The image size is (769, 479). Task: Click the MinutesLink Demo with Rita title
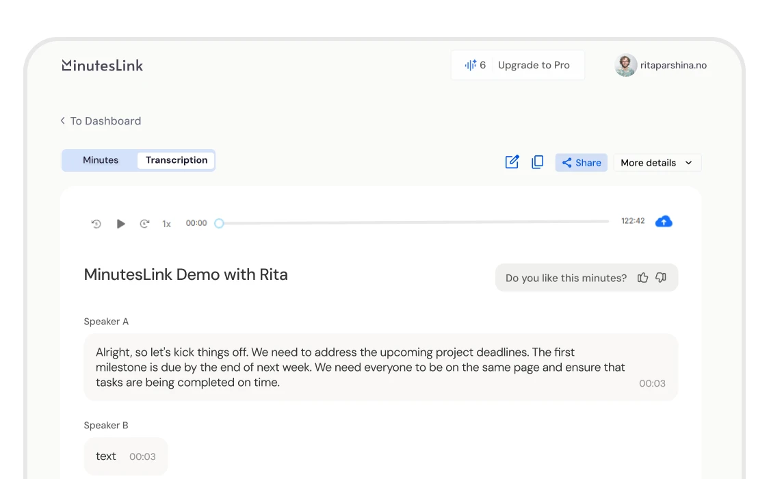(186, 274)
